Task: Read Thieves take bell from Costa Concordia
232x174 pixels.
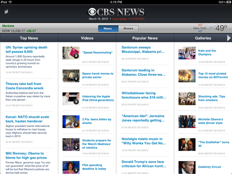Action: click(25, 86)
